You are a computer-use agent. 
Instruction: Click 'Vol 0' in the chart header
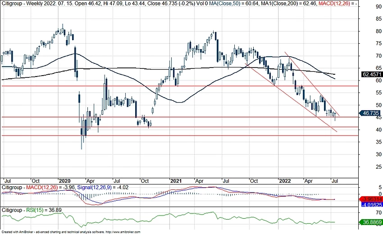pos(203,4)
